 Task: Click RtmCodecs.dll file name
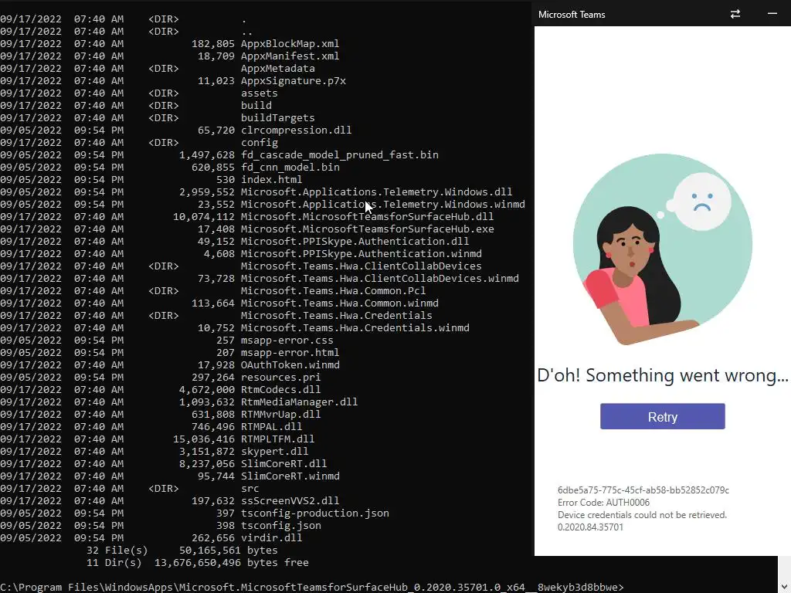(x=281, y=390)
